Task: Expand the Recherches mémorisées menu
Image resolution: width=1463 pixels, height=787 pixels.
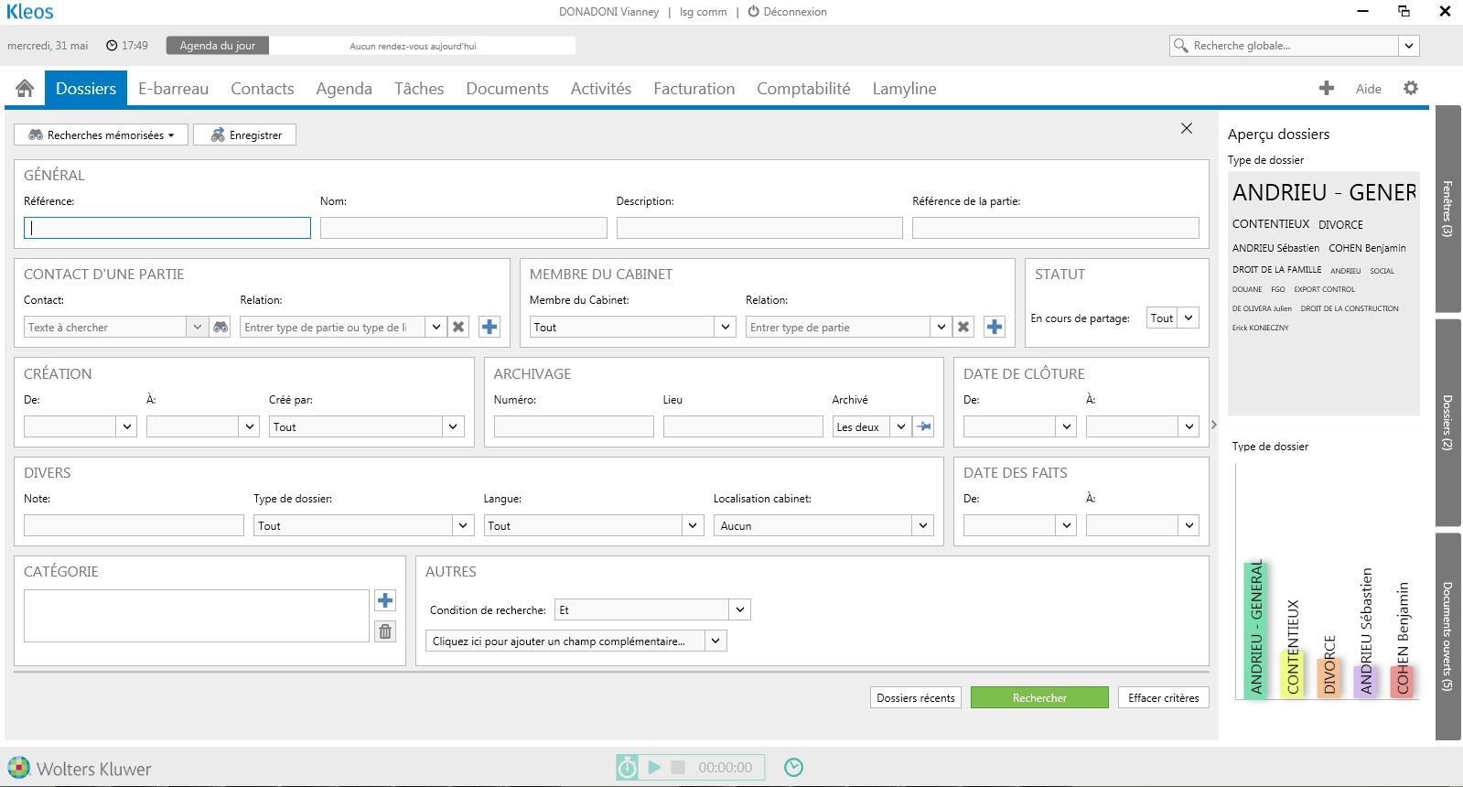Action: click(101, 135)
